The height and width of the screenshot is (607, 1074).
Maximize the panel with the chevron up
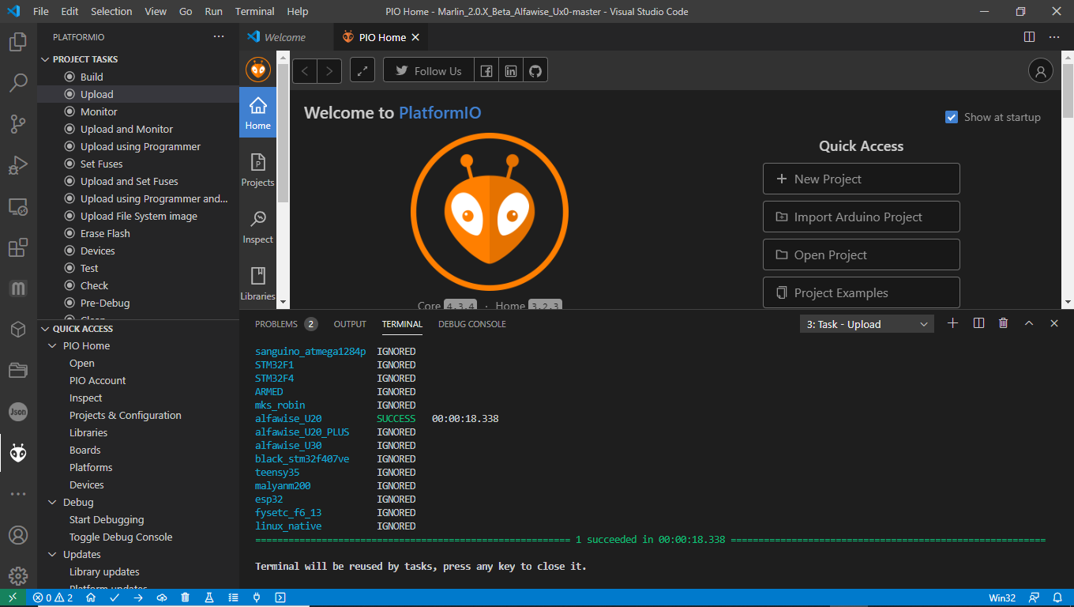[x=1029, y=323]
